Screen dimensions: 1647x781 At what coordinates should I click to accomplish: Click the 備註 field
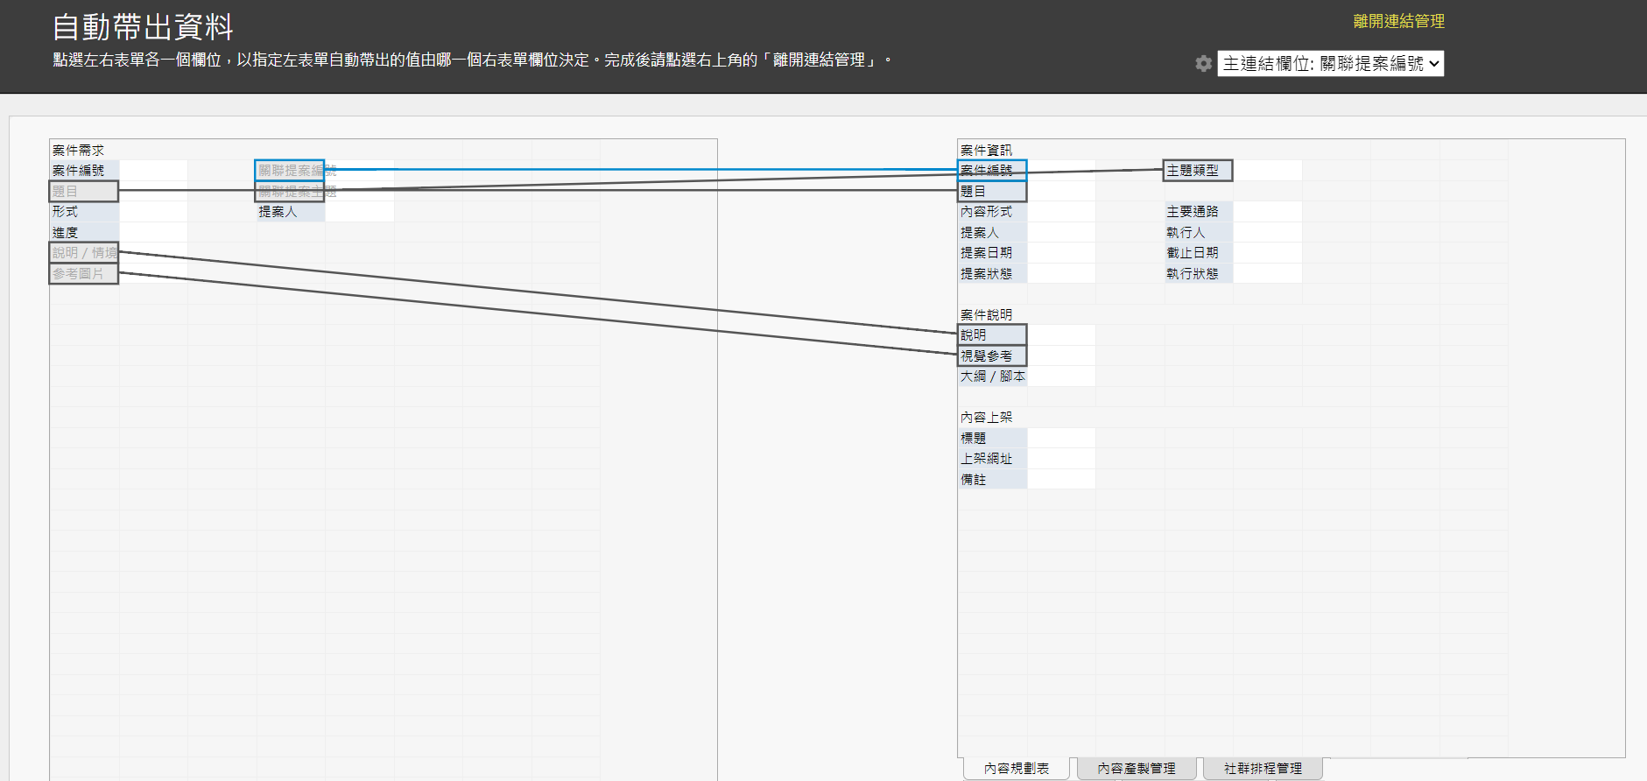point(991,480)
